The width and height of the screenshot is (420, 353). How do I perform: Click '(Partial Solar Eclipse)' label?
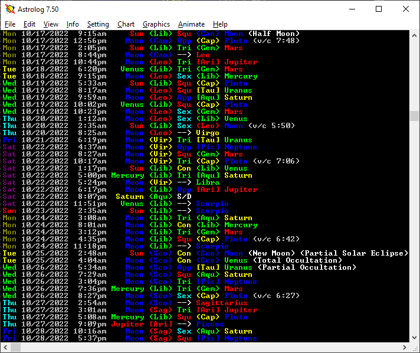click(354, 253)
